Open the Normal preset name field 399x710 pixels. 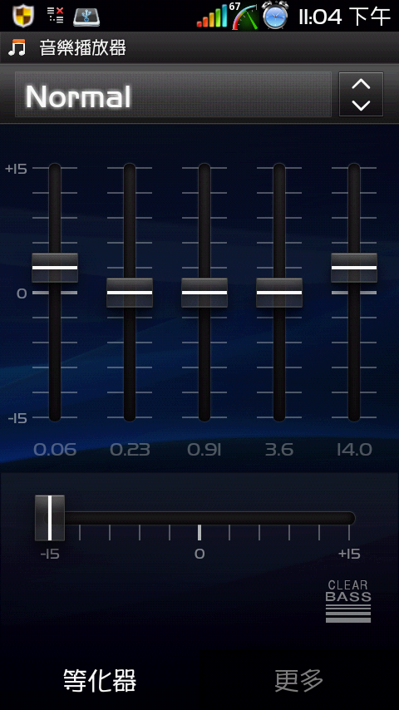pos(173,94)
